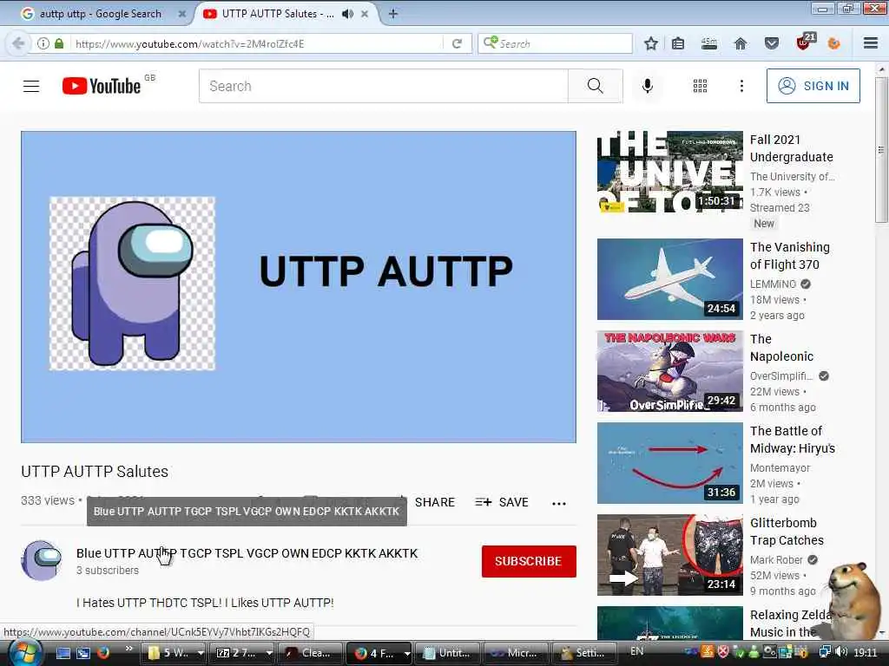The width and height of the screenshot is (889, 666).
Task: Open YouTube settings three-dot menu
Action: [x=741, y=86]
